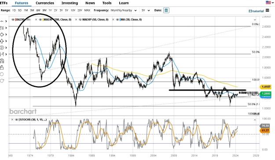Set chart range to 3Y
The width and height of the screenshot is (275, 160).
pos(61,11)
